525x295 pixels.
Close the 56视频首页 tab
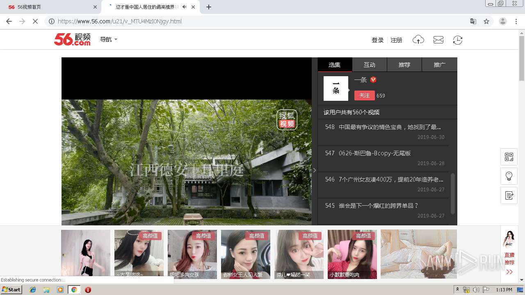[x=95, y=7]
